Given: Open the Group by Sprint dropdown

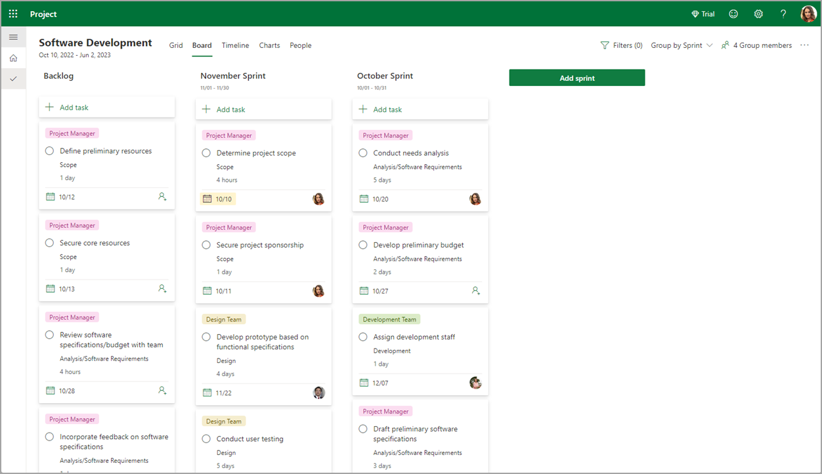Looking at the screenshot, I should [681, 45].
